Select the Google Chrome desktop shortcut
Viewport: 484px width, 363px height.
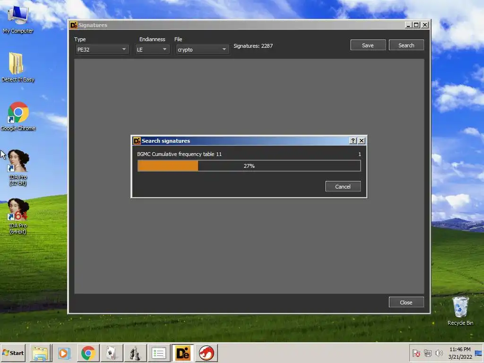click(x=18, y=116)
